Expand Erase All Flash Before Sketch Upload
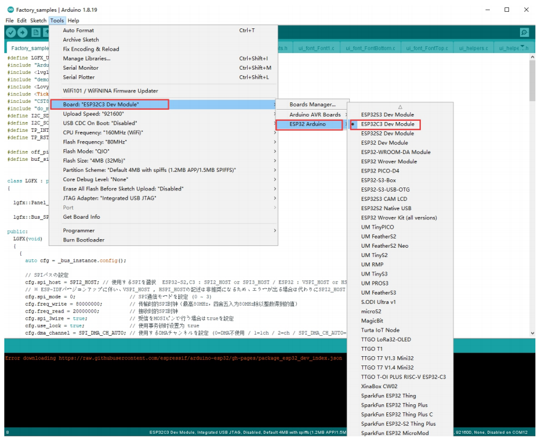 click(x=163, y=189)
